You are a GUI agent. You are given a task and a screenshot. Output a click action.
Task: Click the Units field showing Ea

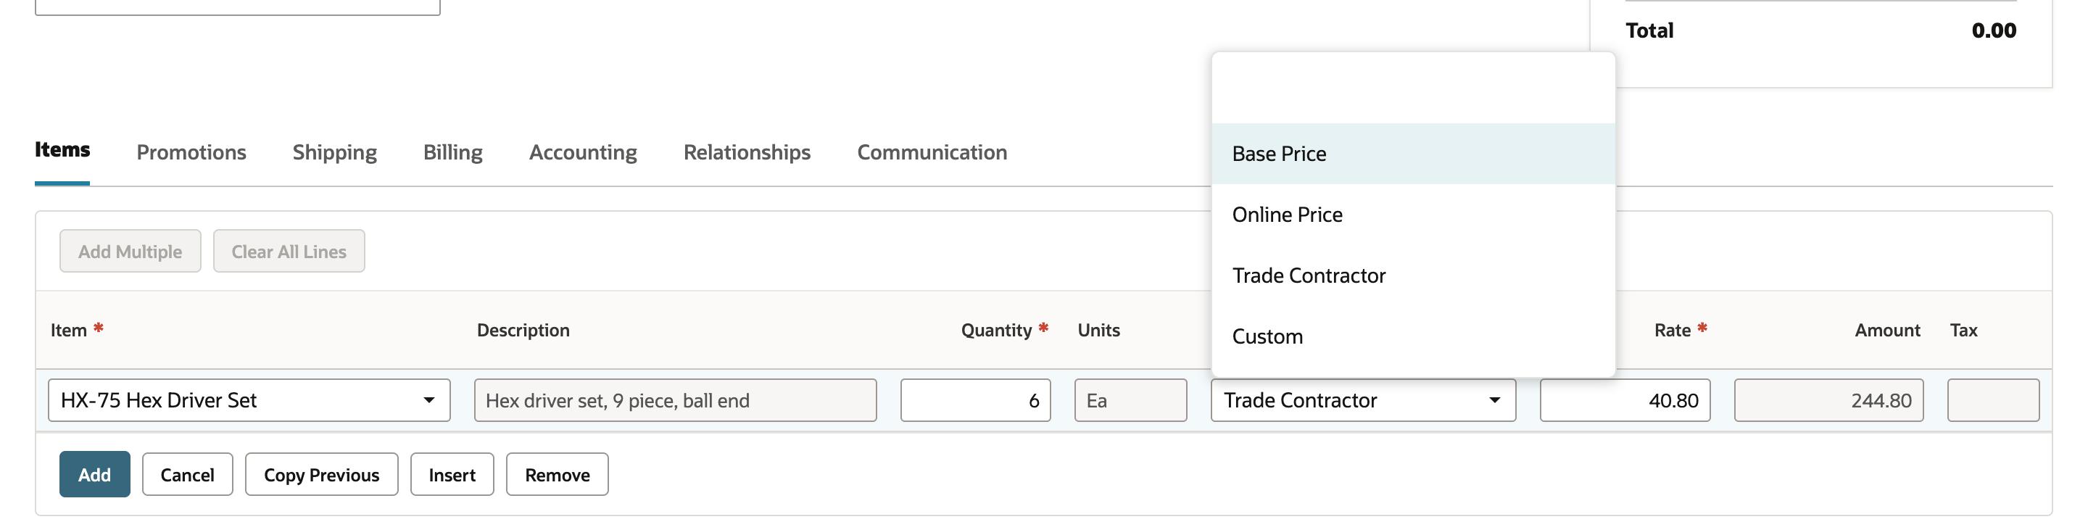(1131, 400)
